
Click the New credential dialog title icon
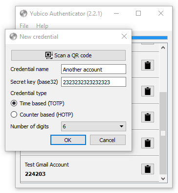point(13,36)
